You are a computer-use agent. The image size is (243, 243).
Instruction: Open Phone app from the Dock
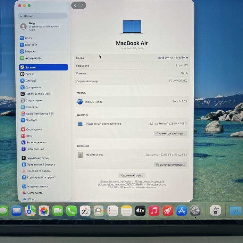click(x=72, y=211)
